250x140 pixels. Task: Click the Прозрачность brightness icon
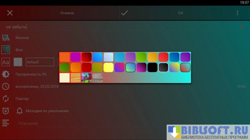[x=6, y=74]
